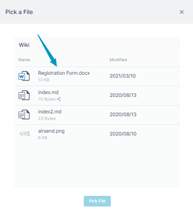193x218 pixels.
Task: Click the Pick File button
Action: [97, 201]
